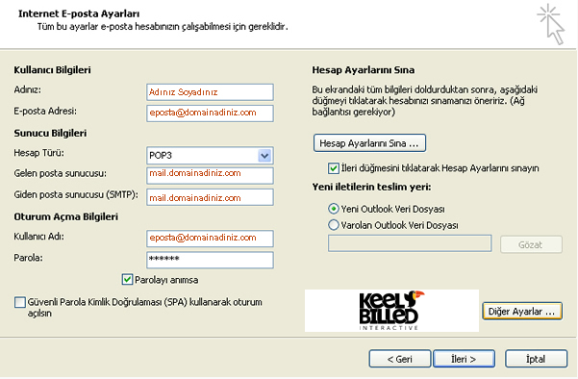Click the Gelen posta sunucusu field
The height and width of the screenshot is (379, 578).
pos(210,175)
